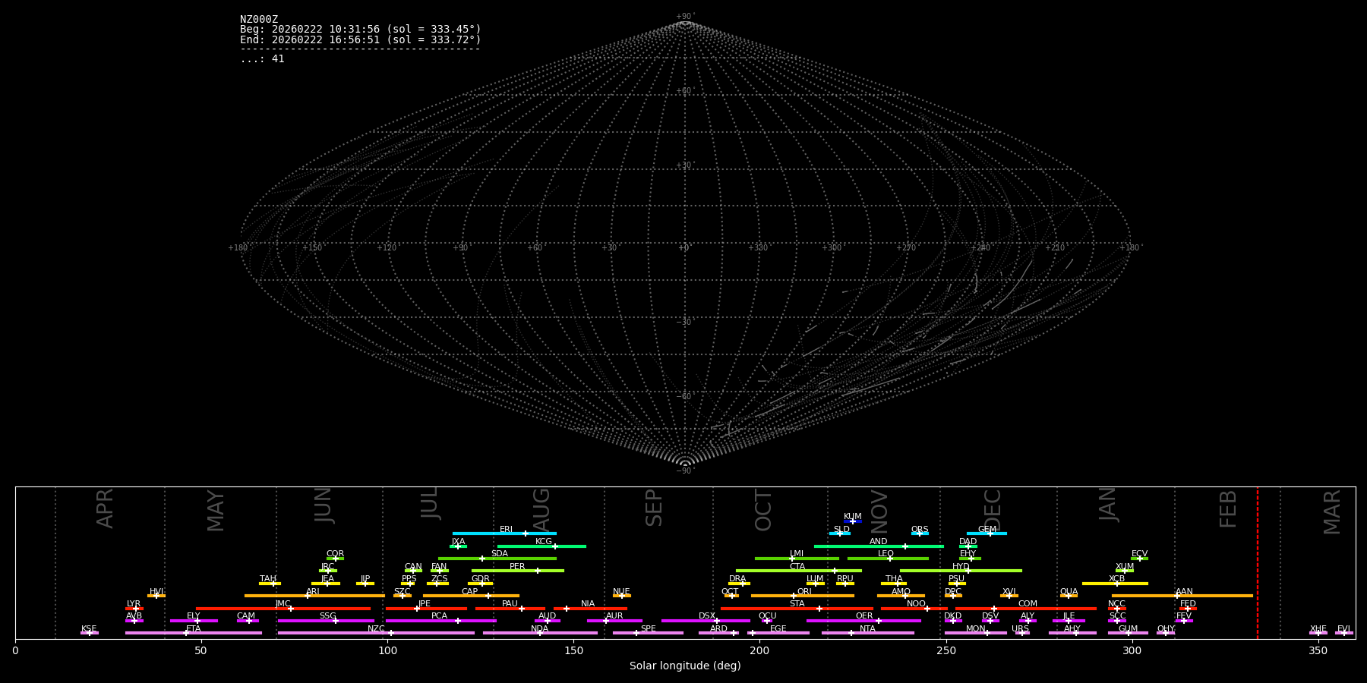
Task: Click the DAD shower label
Action: pyautogui.click(x=968, y=542)
